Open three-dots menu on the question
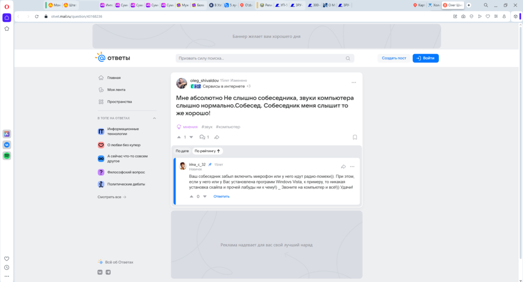This screenshot has height=282, width=523. 353,82
